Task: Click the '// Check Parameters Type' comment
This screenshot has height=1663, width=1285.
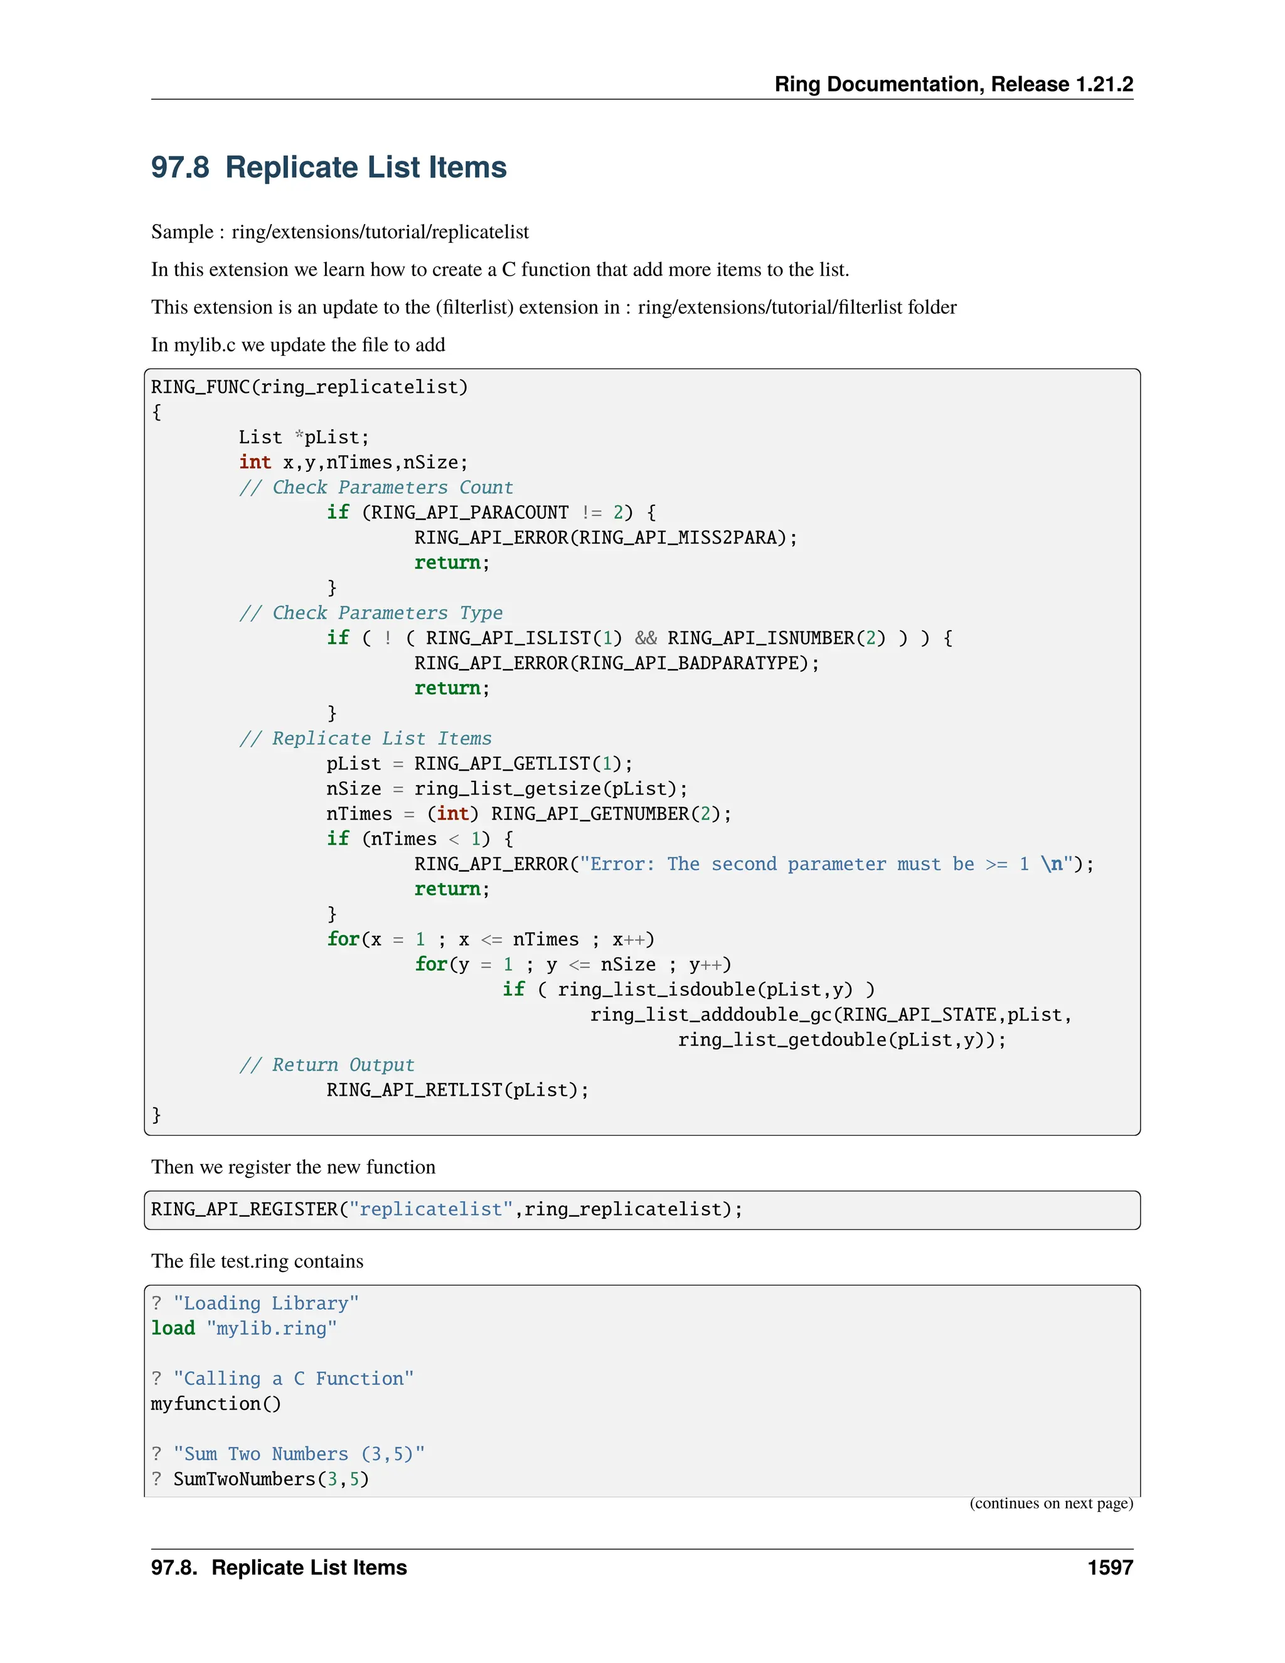Action: pyautogui.click(x=371, y=613)
